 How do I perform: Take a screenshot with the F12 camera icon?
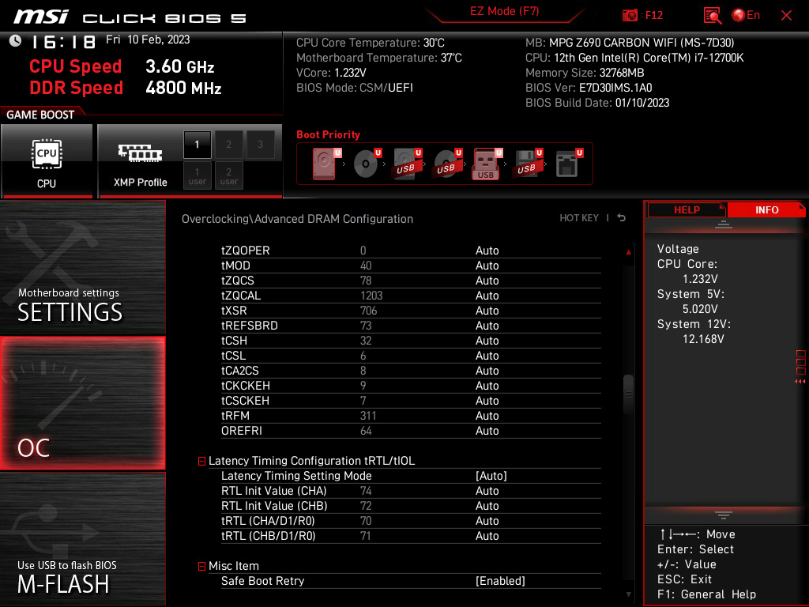pos(630,15)
